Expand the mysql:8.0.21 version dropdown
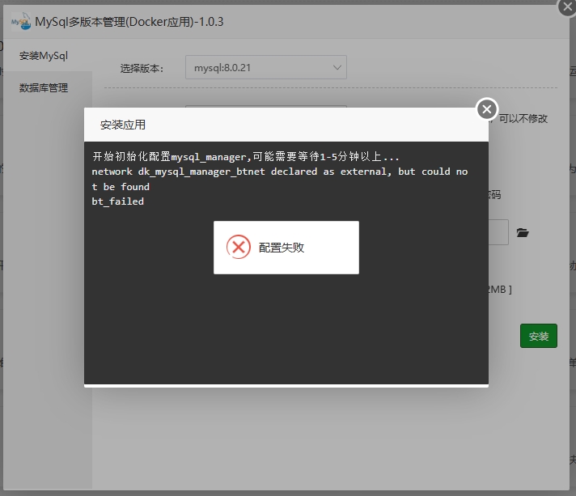Image resolution: width=576 pixels, height=496 pixels. [266, 67]
